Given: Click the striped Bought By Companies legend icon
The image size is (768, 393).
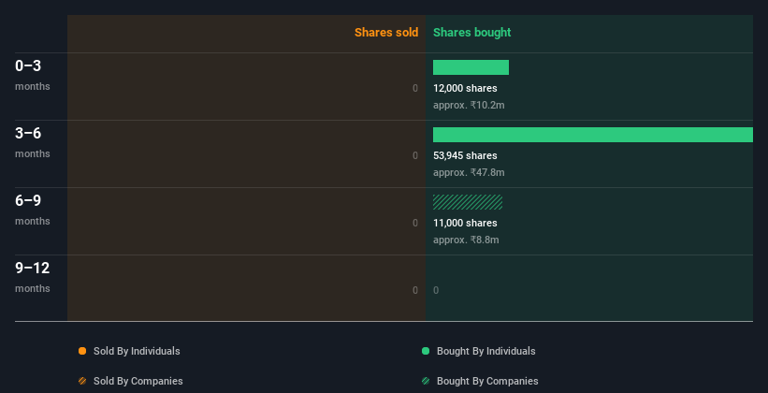Looking at the screenshot, I should coord(426,381).
